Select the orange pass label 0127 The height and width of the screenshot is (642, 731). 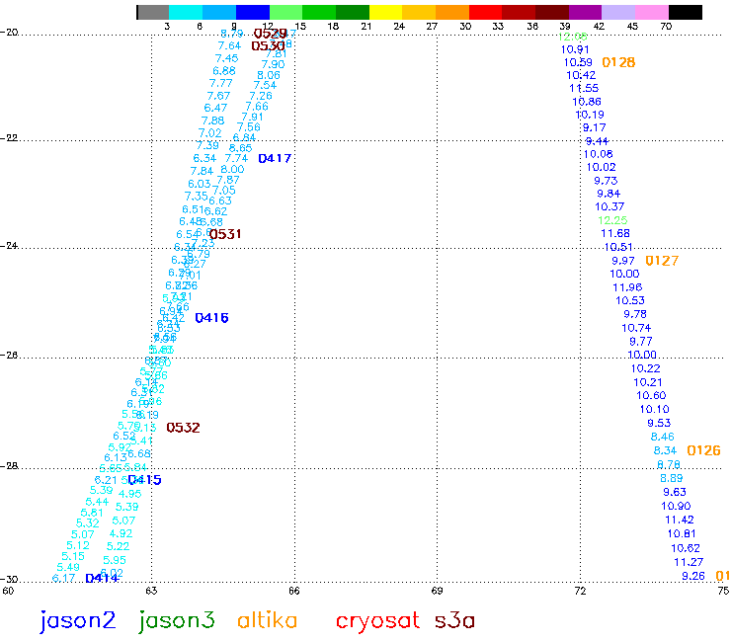tap(662, 261)
